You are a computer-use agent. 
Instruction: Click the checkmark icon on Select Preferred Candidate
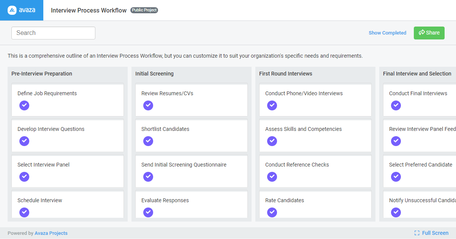pyautogui.click(x=396, y=177)
